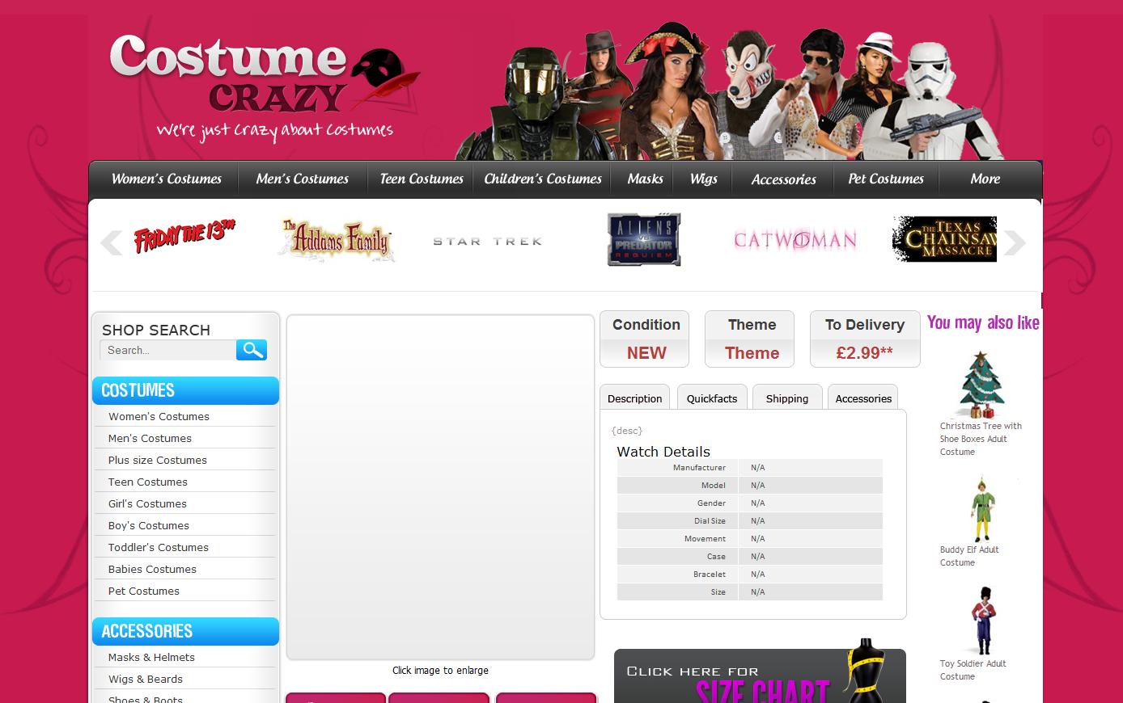Switch to the Accessories product tab
The height and width of the screenshot is (703, 1123).
pyautogui.click(x=863, y=398)
